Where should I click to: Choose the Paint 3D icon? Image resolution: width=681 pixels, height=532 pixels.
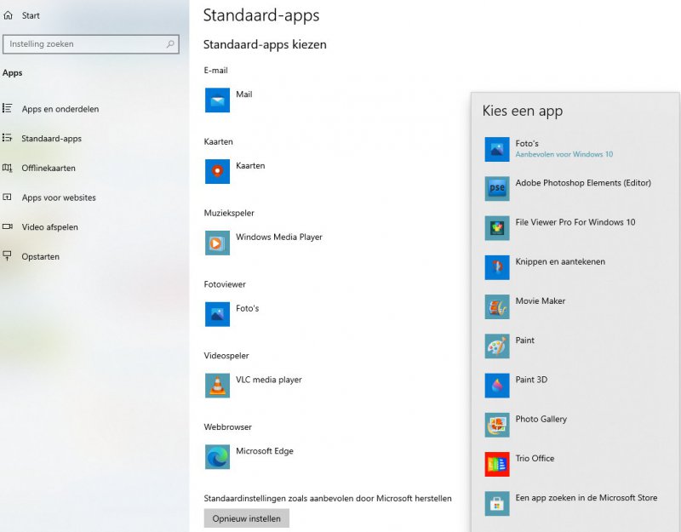[497, 386]
